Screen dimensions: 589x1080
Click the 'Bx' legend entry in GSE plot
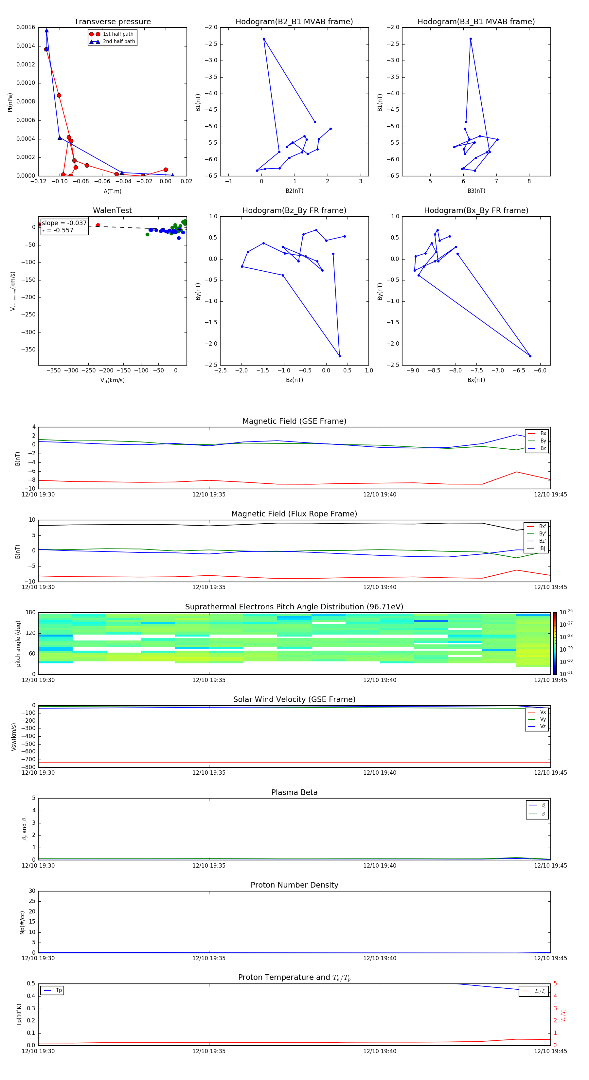tap(537, 434)
